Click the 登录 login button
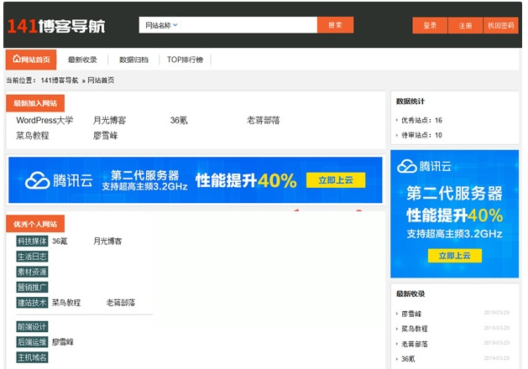 [430, 25]
